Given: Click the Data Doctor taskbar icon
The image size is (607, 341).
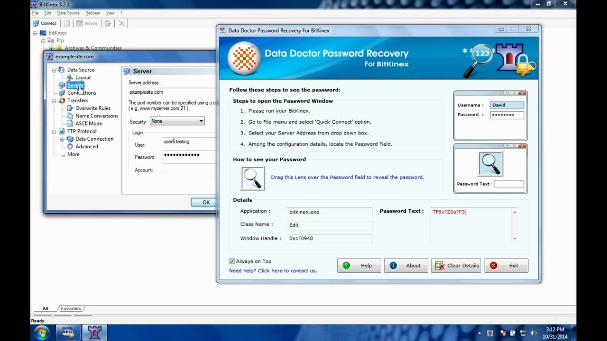Looking at the screenshot, I should tap(68, 332).
